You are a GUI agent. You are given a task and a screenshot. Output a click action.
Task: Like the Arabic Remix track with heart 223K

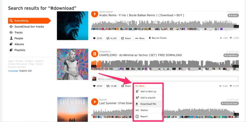click(97, 38)
